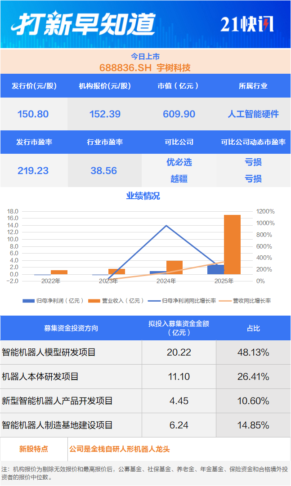Click the 新股特点 label
This screenshot has width=291, height=486.
[x=33, y=449]
